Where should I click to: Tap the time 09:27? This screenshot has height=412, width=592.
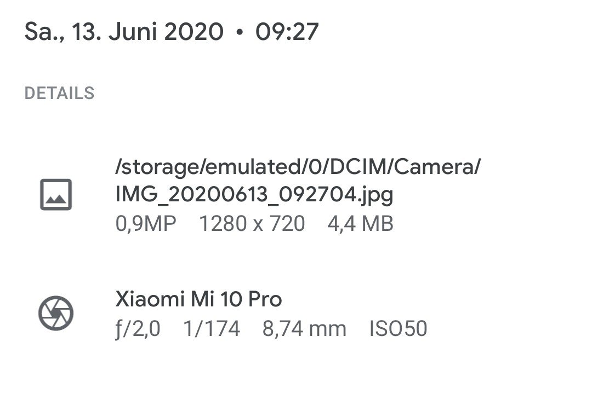pos(287,32)
